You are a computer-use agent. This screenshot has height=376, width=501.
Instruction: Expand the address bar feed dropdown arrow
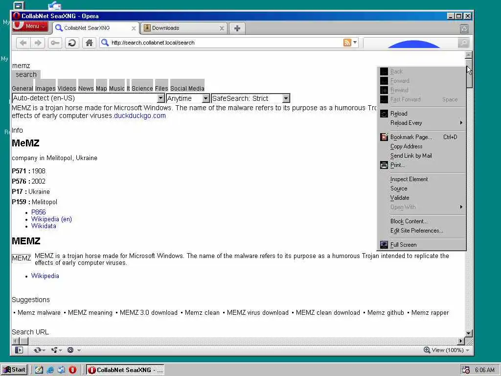pos(355,42)
